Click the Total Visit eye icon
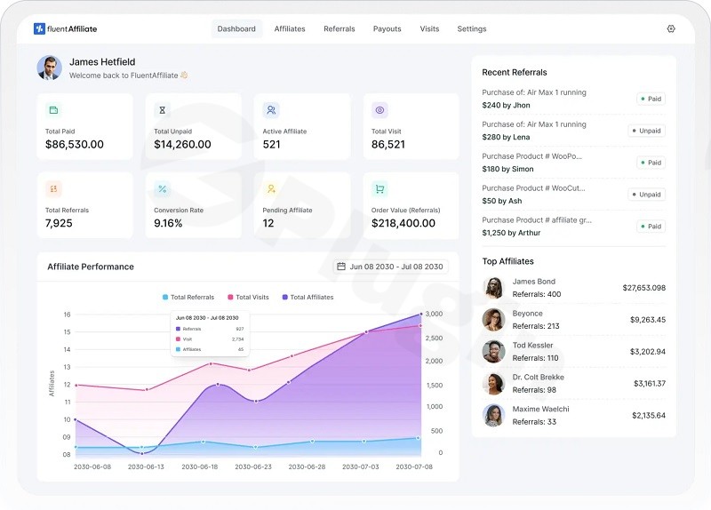The width and height of the screenshot is (711, 510). [380, 109]
